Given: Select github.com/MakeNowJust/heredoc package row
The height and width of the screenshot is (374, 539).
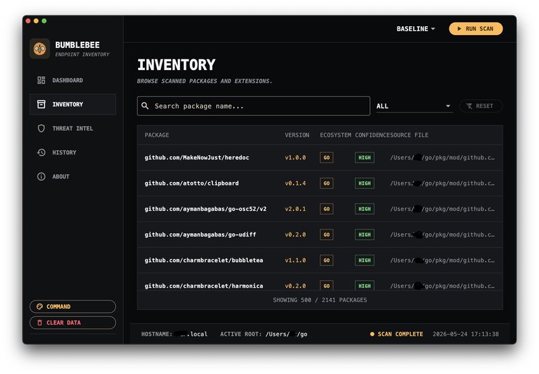Looking at the screenshot, I should [319, 158].
